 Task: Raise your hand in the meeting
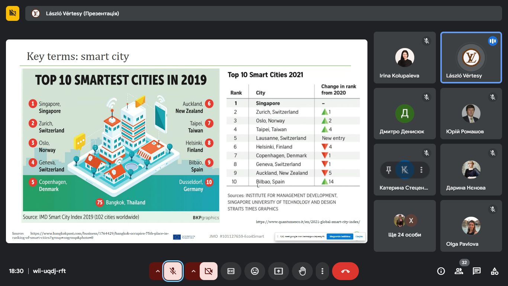pos(302,271)
